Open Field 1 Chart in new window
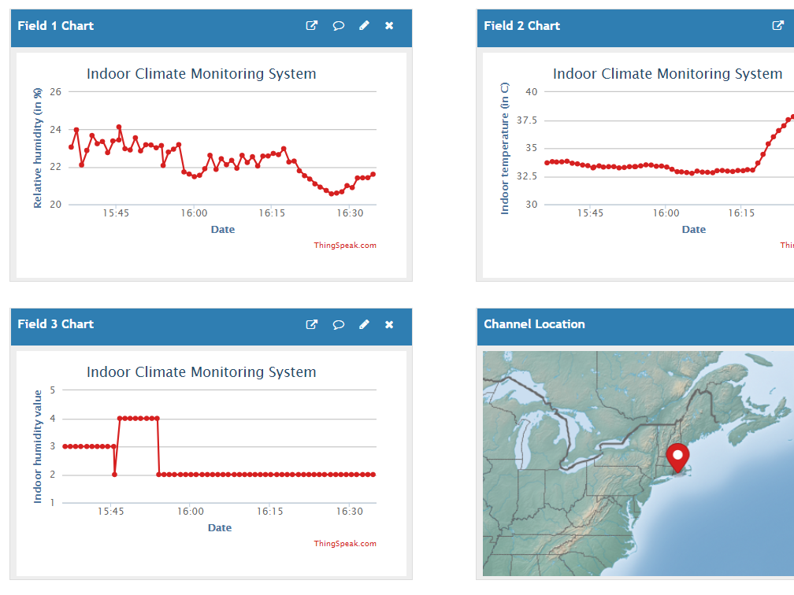The height and width of the screenshot is (595, 794). [x=312, y=26]
